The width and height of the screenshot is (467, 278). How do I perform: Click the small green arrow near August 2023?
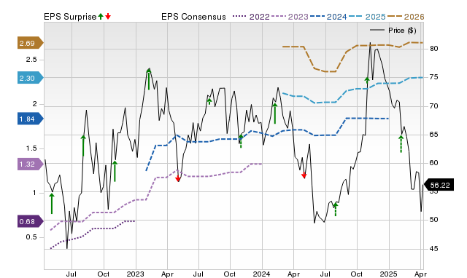point(209,102)
